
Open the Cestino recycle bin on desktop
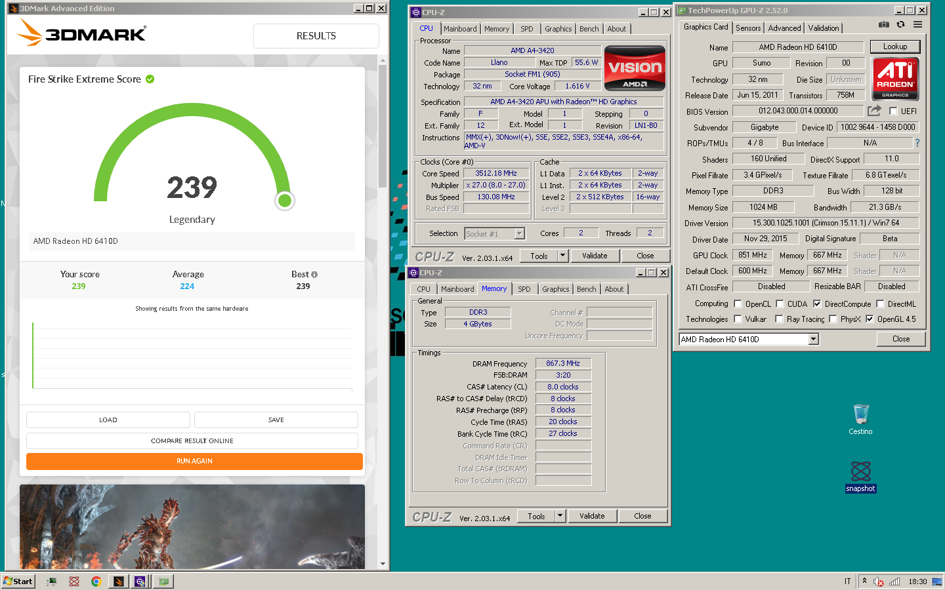[x=860, y=420]
